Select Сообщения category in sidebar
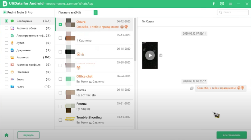Screen dimensions: 251x140 coord(27,21)
